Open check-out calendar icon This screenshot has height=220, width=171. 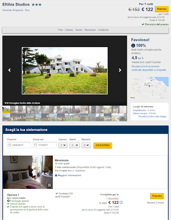[x=35, y=145]
